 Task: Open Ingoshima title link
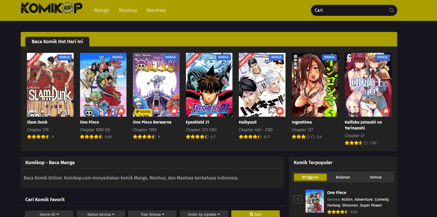tap(302, 122)
